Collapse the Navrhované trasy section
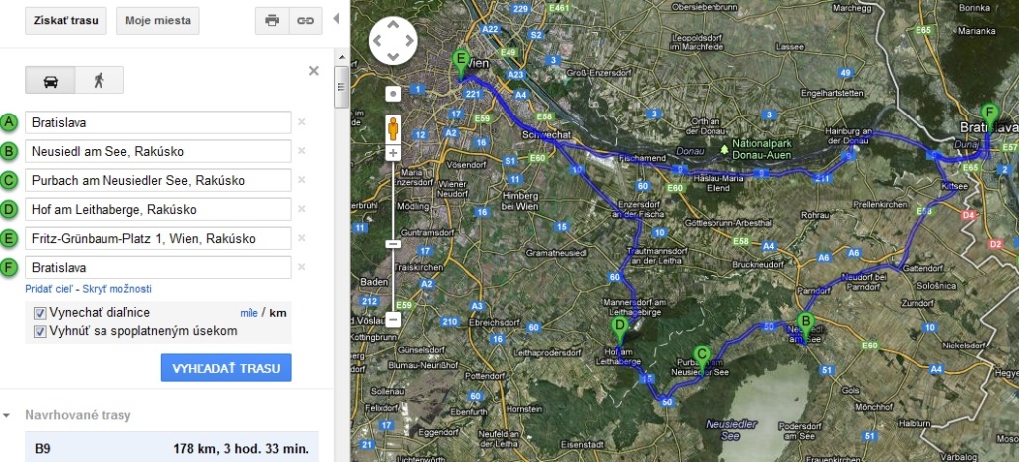This screenshot has width=1019, height=462. [x=7, y=415]
